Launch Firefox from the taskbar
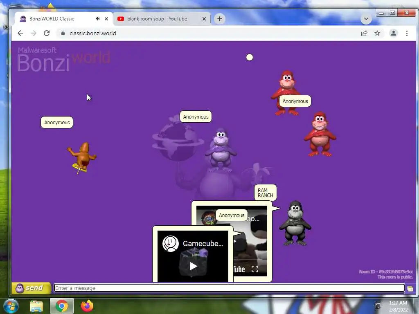Screen dimensions: 419x314 (87, 306)
